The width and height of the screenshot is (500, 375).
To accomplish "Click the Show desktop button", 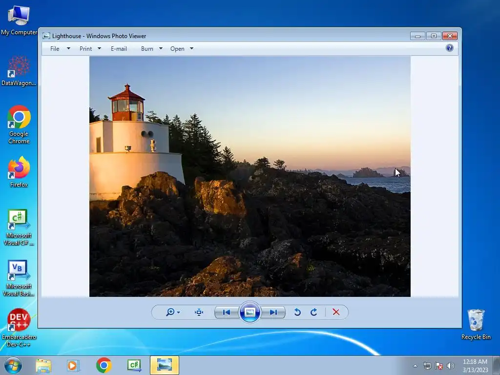I will [497, 365].
